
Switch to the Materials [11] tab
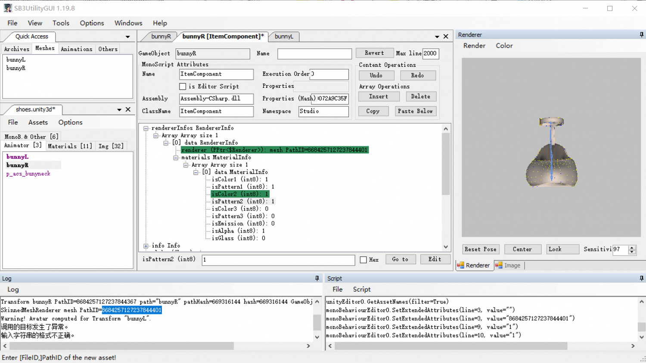70,146
